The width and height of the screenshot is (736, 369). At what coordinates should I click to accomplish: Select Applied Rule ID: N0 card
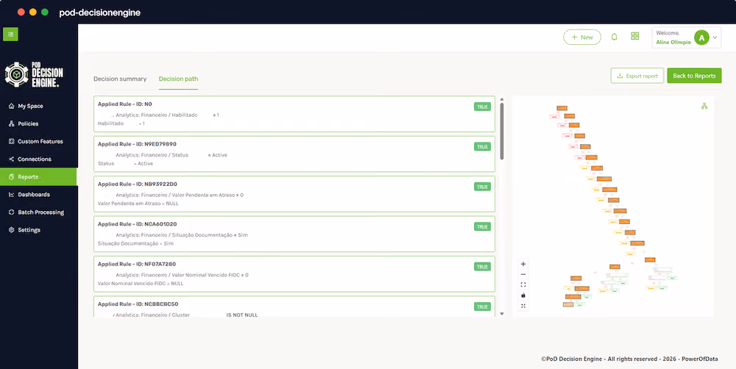pos(294,114)
